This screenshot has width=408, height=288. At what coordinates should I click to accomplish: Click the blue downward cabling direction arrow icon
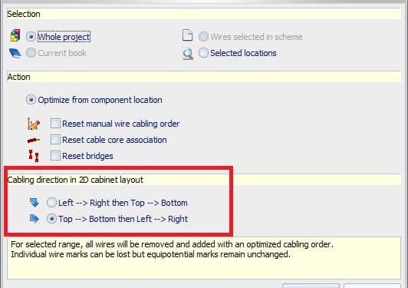click(34, 203)
